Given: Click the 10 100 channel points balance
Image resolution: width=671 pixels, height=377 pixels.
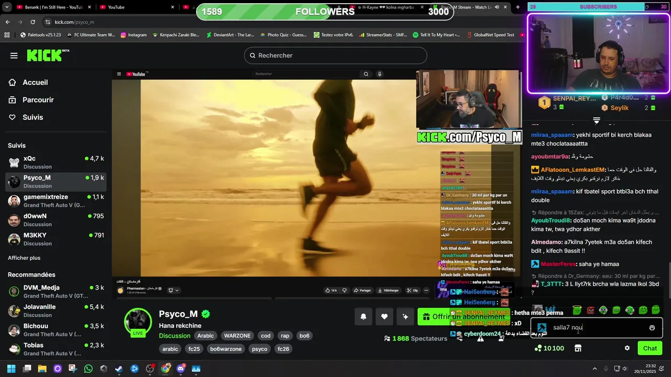Looking at the screenshot, I should (x=549, y=348).
